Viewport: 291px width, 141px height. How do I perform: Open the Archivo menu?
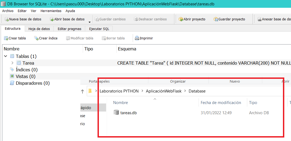point(8,11)
